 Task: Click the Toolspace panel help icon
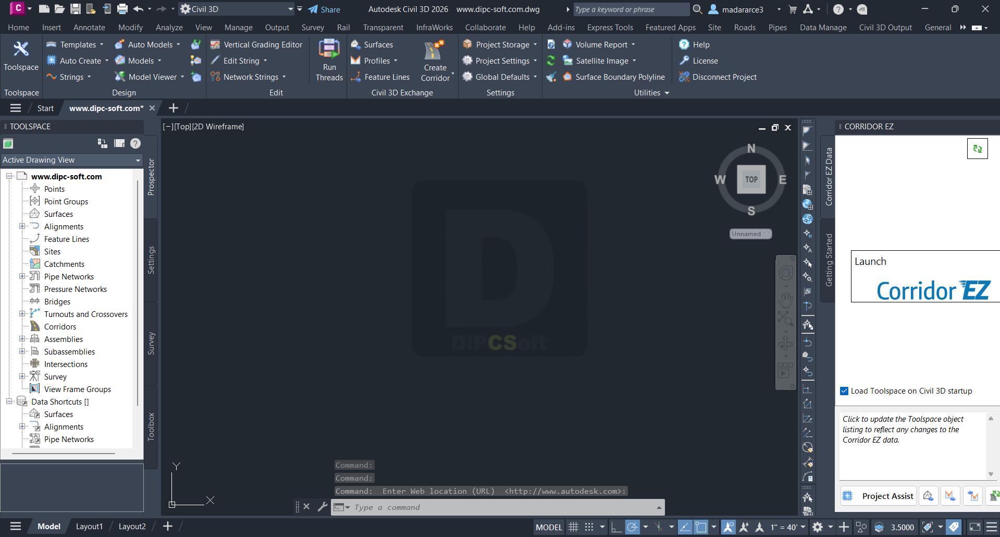coord(135,143)
